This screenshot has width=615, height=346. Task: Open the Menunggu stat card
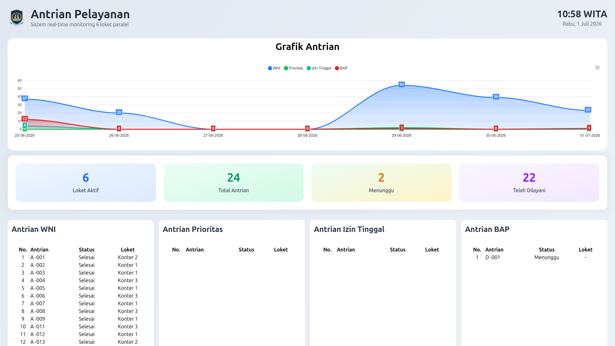[x=381, y=183]
